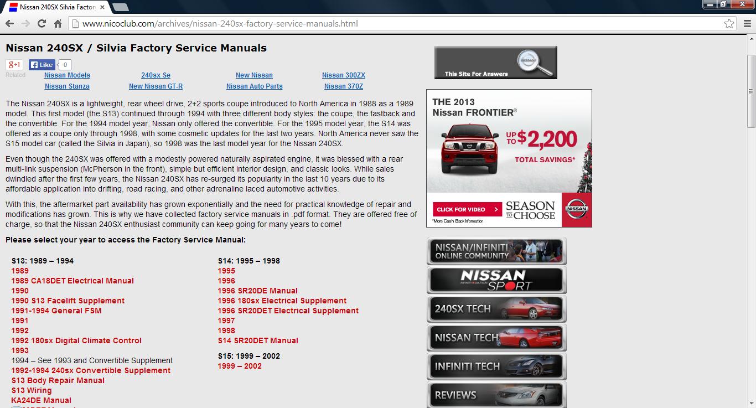Viewport: 756px width, 408px height.
Task: Click the scrollbar up arrow
Action: pos(751,39)
